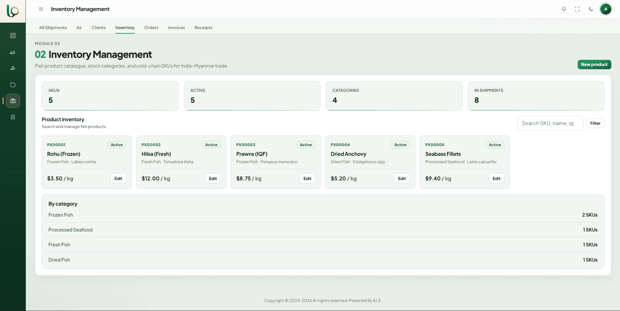
Task: Open air shipments plane icon in sidebar
Action: coord(13,52)
